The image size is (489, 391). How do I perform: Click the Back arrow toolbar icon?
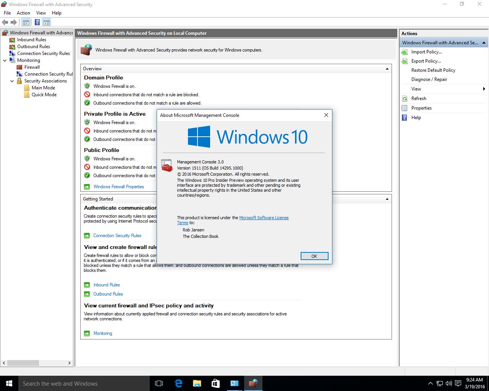click(5, 22)
